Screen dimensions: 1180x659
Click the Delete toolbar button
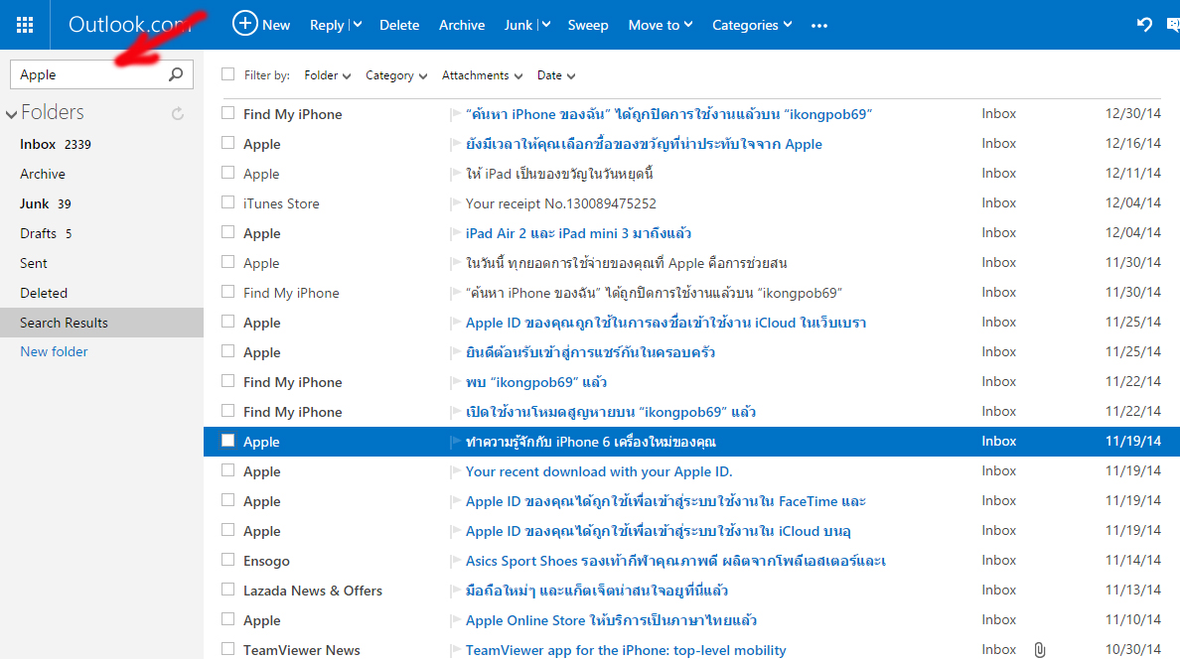point(399,25)
